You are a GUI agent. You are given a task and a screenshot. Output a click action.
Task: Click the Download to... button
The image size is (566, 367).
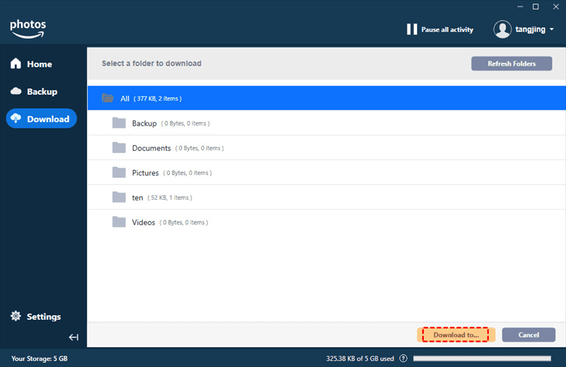[x=456, y=335]
